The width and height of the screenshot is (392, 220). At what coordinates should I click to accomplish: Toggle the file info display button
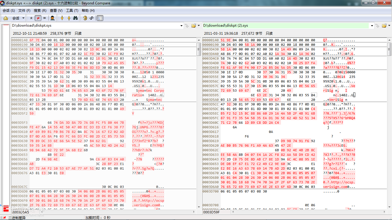pyautogui.click(x=100, y=18)
